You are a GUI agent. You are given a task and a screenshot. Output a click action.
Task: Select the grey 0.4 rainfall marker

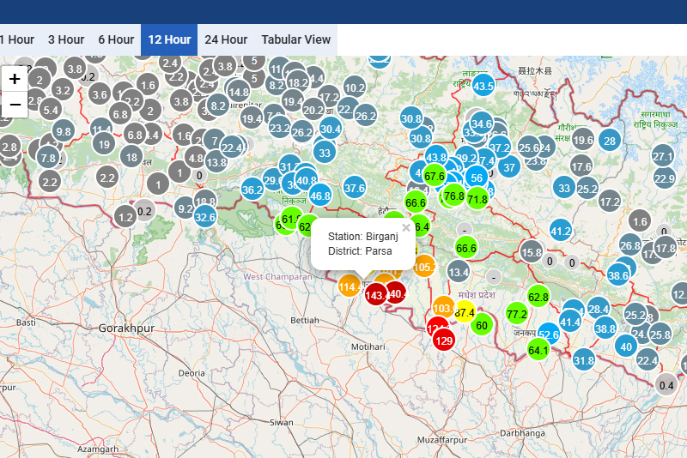pos(666,385)
